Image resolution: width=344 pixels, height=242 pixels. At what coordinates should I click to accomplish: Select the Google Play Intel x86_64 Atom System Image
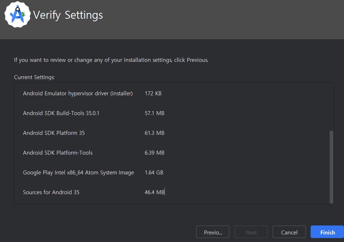pos(78,172)
